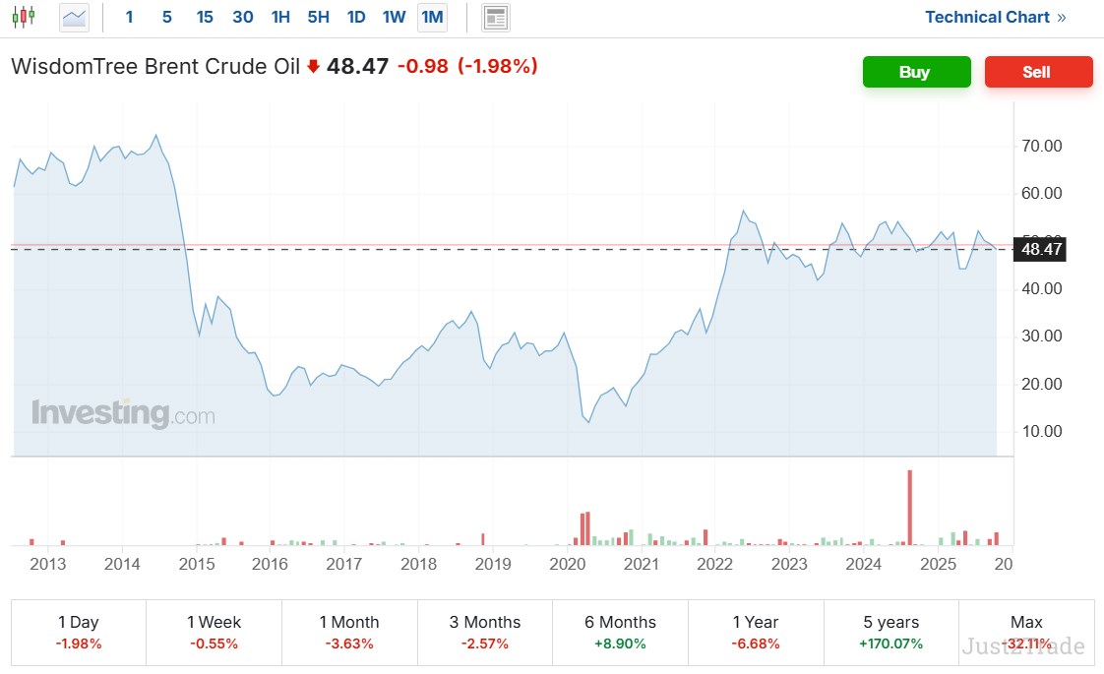The height and width of the screenshot is (674, 1104).
Task: Choose the 1D interval
Action: tap(356, 17)
